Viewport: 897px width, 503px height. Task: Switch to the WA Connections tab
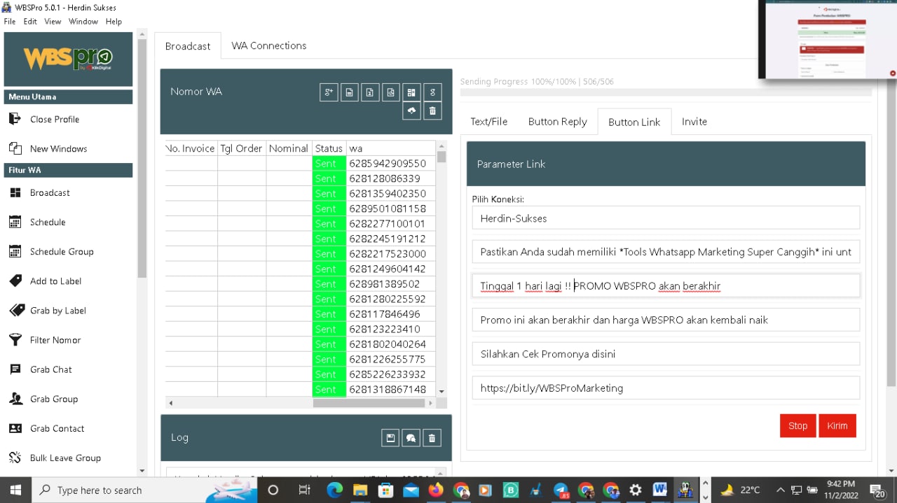click(x=269, y=45)
